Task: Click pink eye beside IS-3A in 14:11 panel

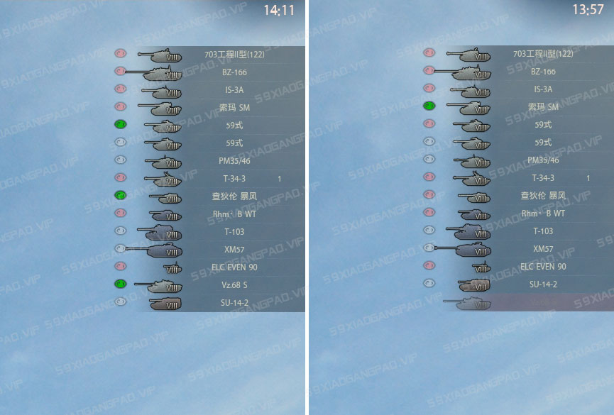Action: [120, 89]
